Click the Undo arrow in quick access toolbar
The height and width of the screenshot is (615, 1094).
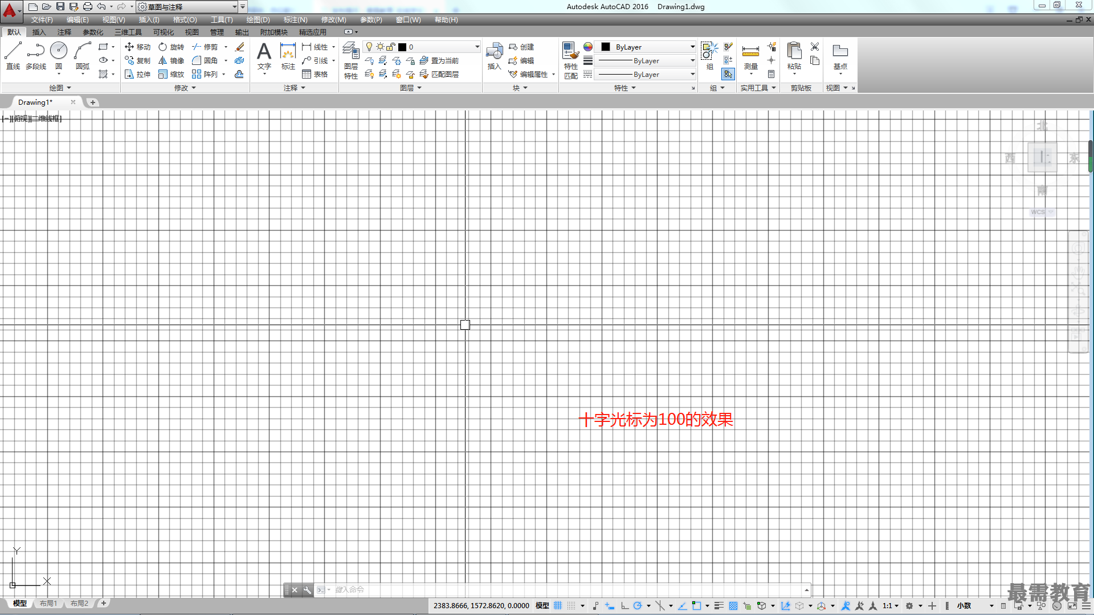pos(101,6)
